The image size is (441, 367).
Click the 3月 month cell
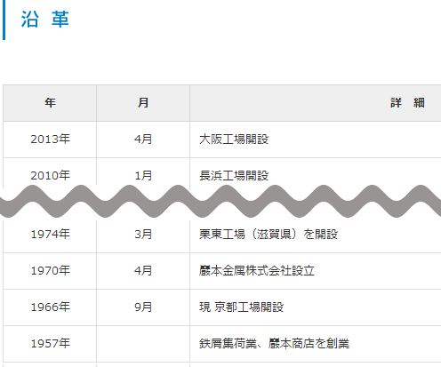(143, 234)
